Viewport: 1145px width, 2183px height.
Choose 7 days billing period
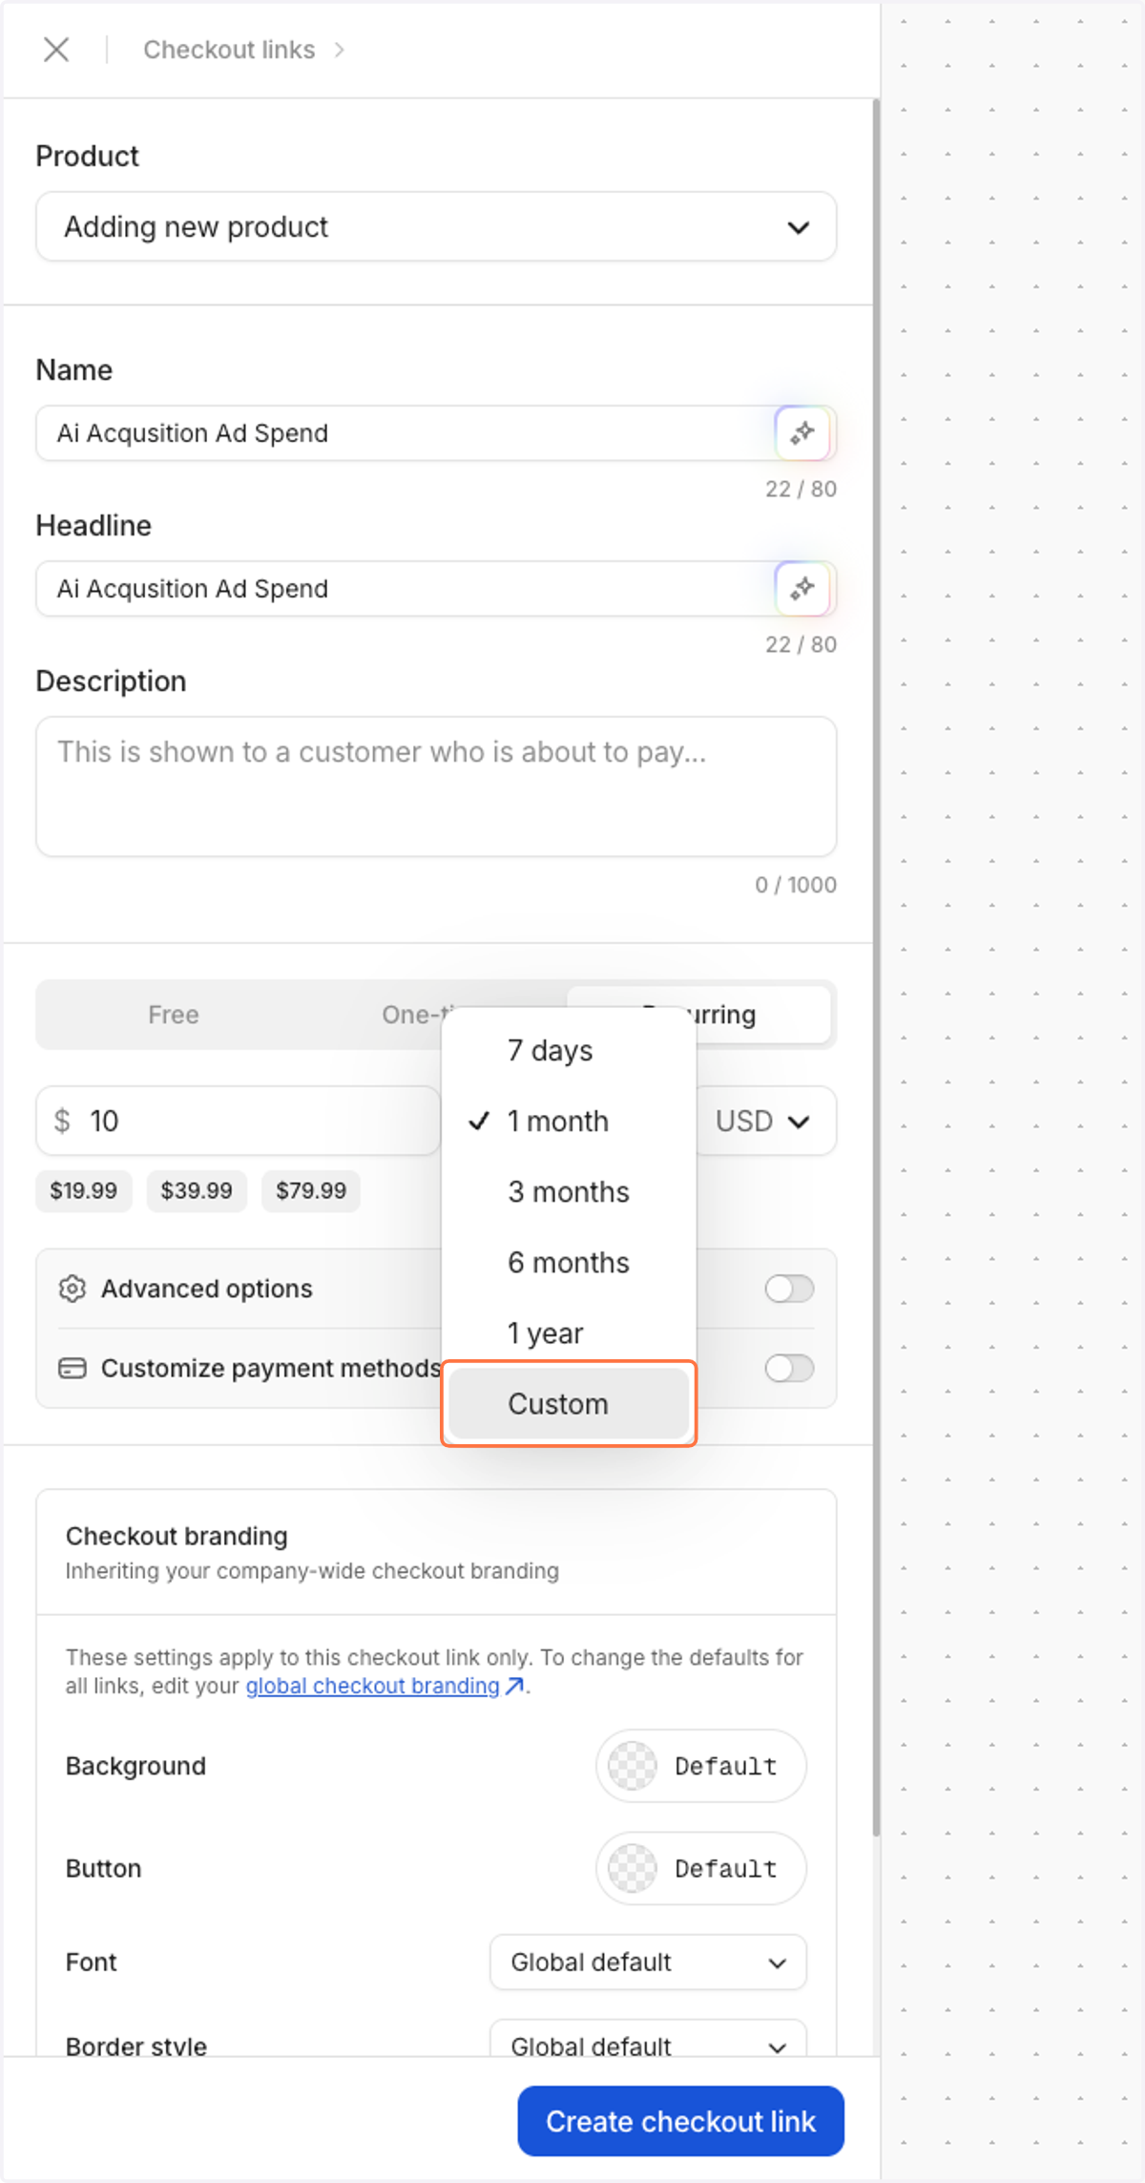point(569,1051)
